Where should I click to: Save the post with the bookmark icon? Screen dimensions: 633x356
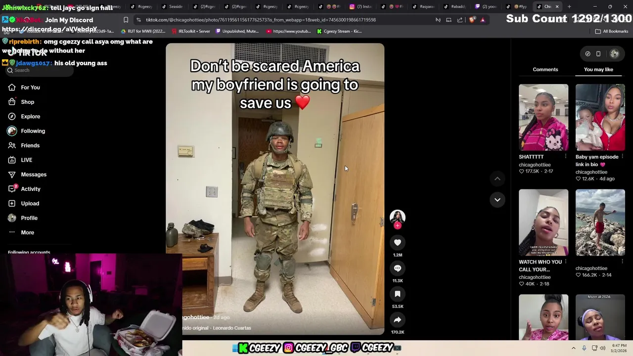(398, 294)
